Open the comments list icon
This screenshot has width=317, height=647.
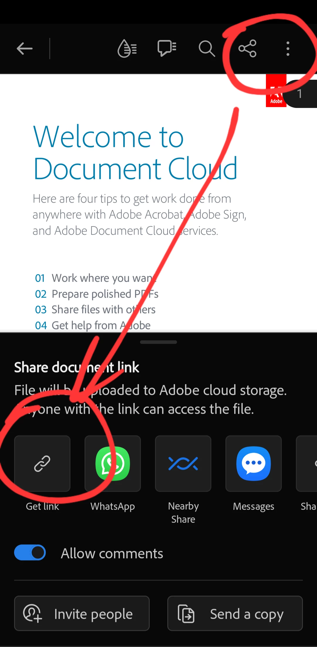point(167,48)
